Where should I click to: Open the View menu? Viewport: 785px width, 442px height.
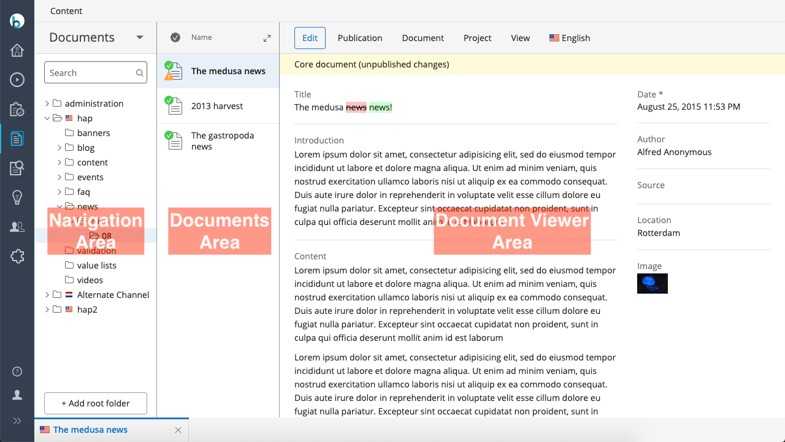pos(520,38)
